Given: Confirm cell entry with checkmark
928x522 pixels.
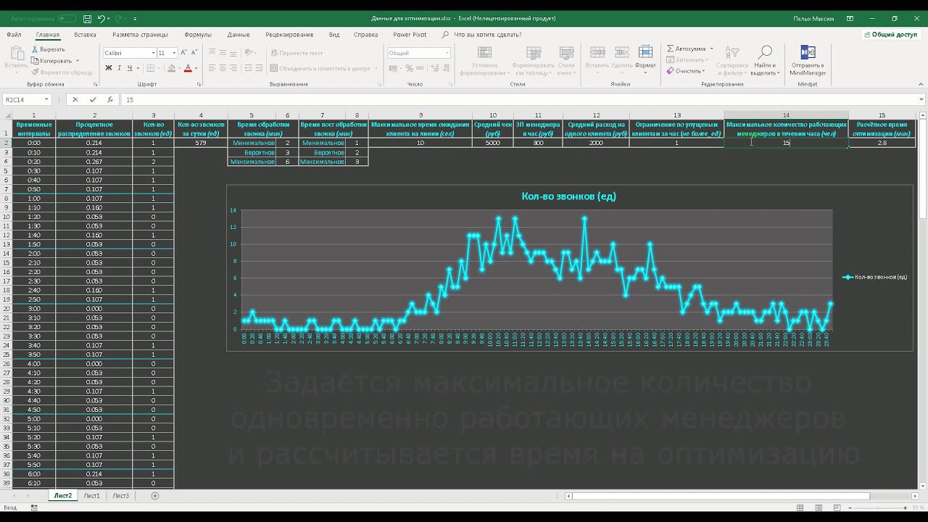Looking at the screenshot, I should tap(93, 100).
